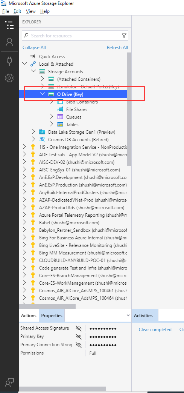Open the File menu
The width and height of the screenshot is (184, 393).
tap(6, 11)
